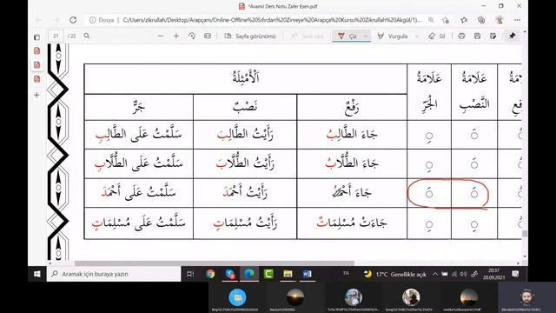Rotate the PDF page

[x=192, y=37]
